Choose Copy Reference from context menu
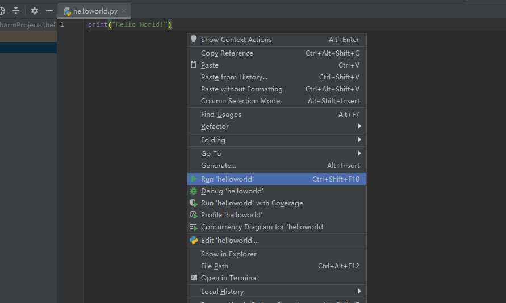Image resolution: width=506 pixels, height=303 pixels. (x=277, y=53)
